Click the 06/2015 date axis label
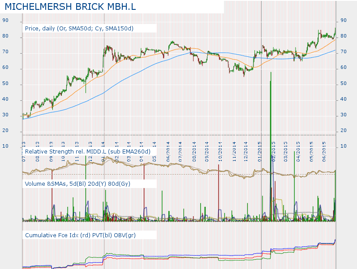Screen dimensions: 357x269 [x=324, y=152]
